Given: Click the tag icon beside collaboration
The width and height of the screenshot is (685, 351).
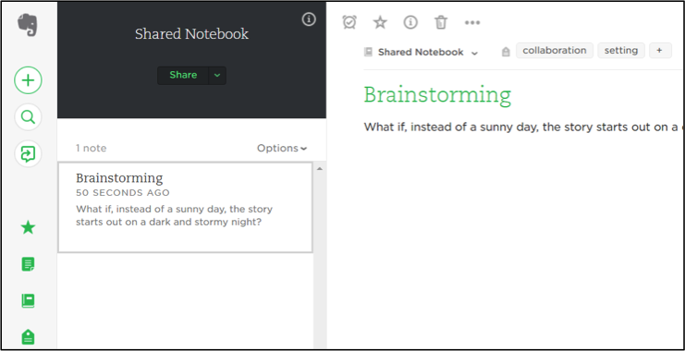Looking at the screenshot, I should (506, 53).
